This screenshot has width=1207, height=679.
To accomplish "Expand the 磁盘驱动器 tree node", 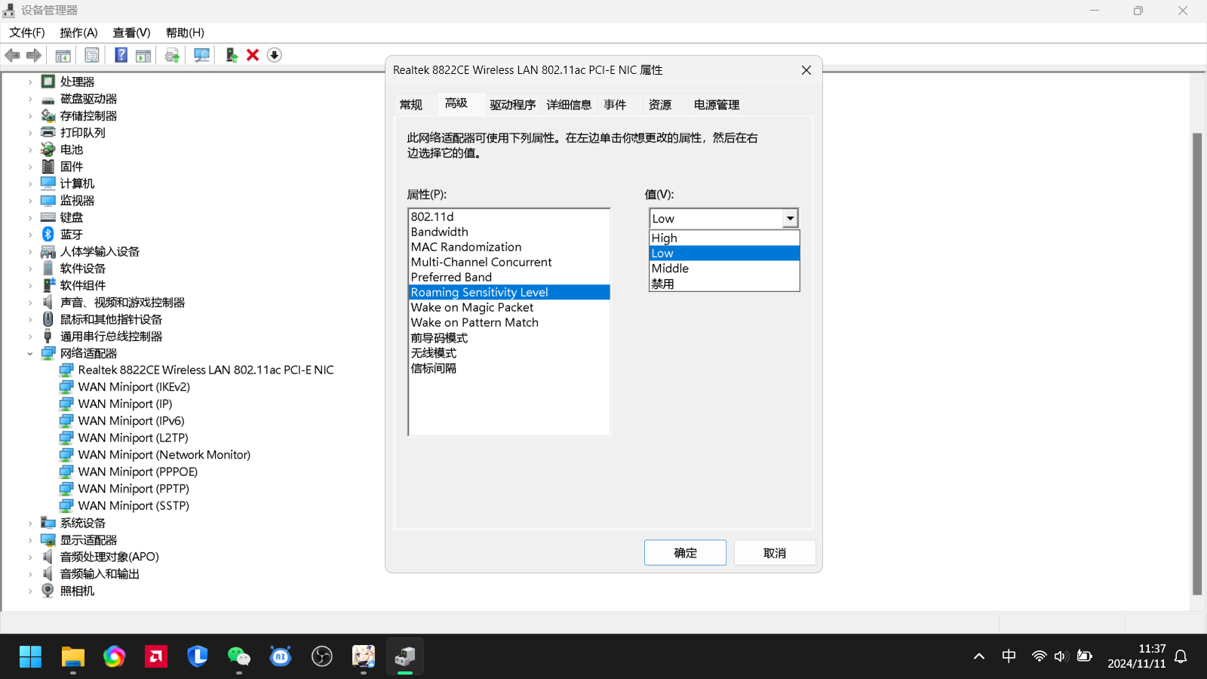I will pos(30,99).
